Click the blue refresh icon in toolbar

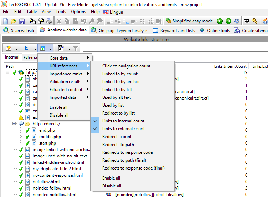(x=237, y=21)
